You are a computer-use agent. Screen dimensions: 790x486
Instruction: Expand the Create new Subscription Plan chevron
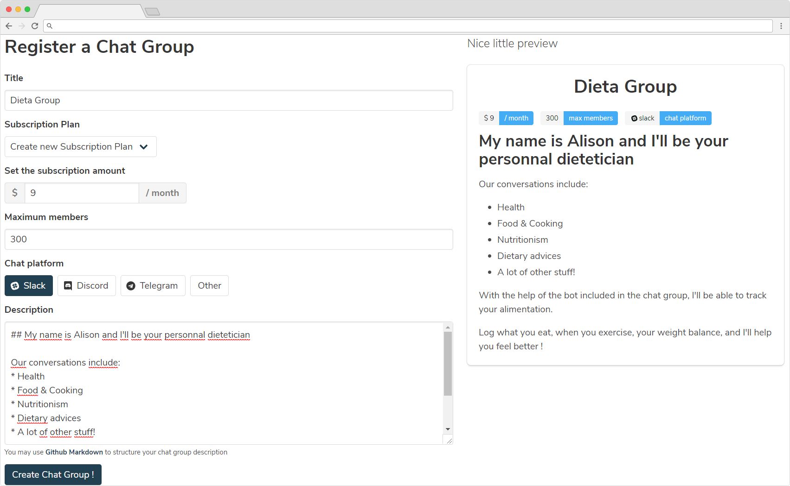pyautogui.click(x=144, y=146)
